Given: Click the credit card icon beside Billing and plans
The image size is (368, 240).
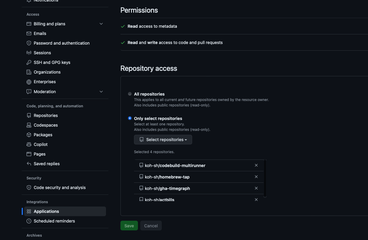Looking at the screenshot, I should tap(29, 24).
